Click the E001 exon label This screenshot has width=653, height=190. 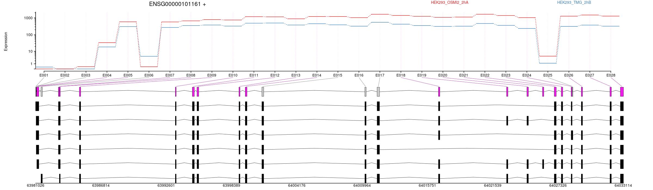click(44, 75)
